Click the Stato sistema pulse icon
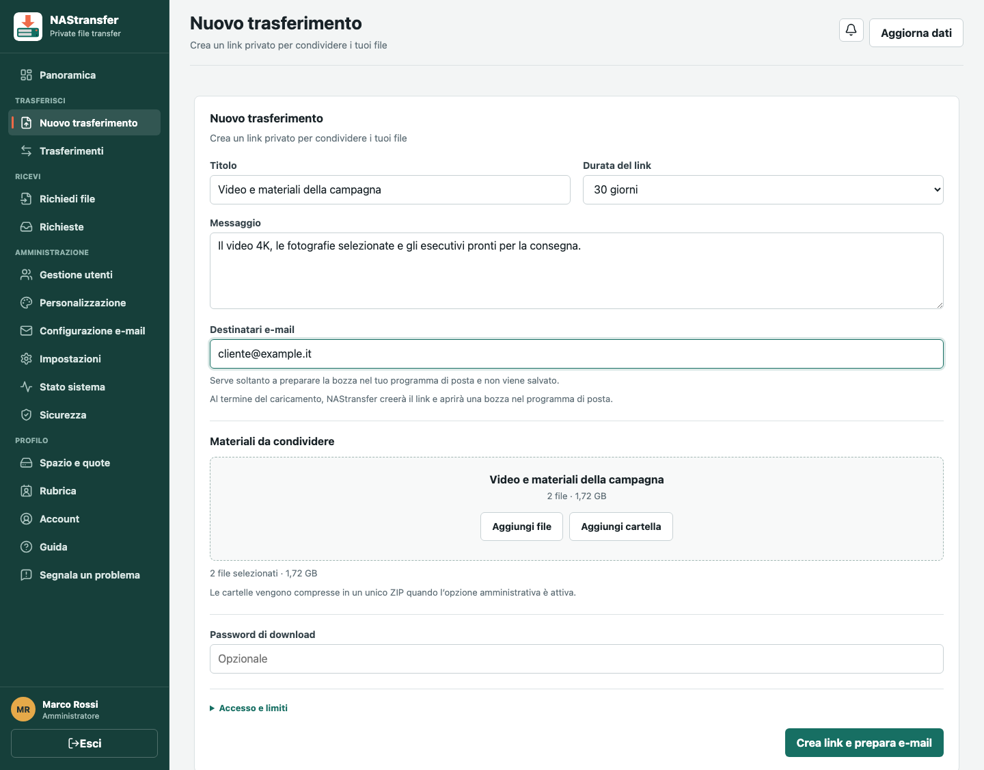 [26, 387]
